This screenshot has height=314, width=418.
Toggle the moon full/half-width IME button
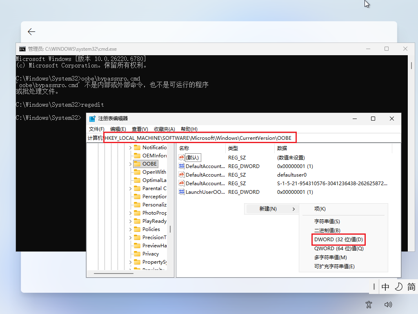[398, 287]
